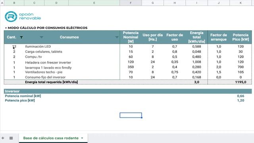Click the 0,75 use factor of Ventiladores
254x143 pixels.
[175, 72]
